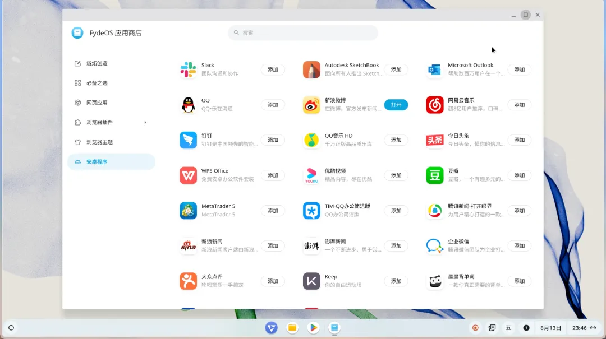Click the 今日头条 app icon

tap(435, 140)
